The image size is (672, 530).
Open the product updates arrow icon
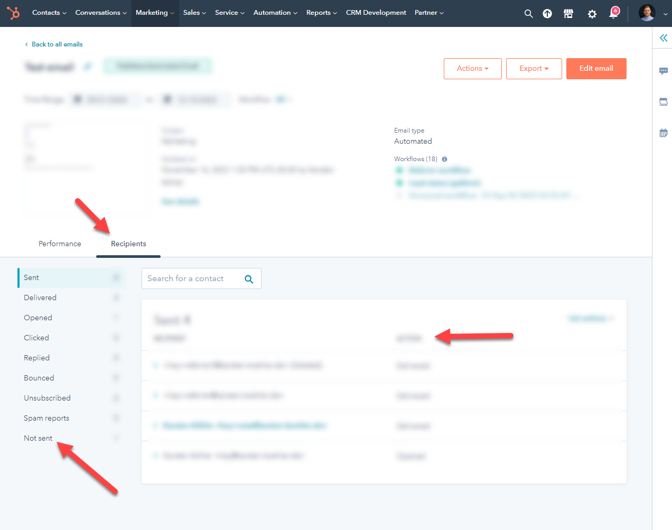click(x=547, y=14)
